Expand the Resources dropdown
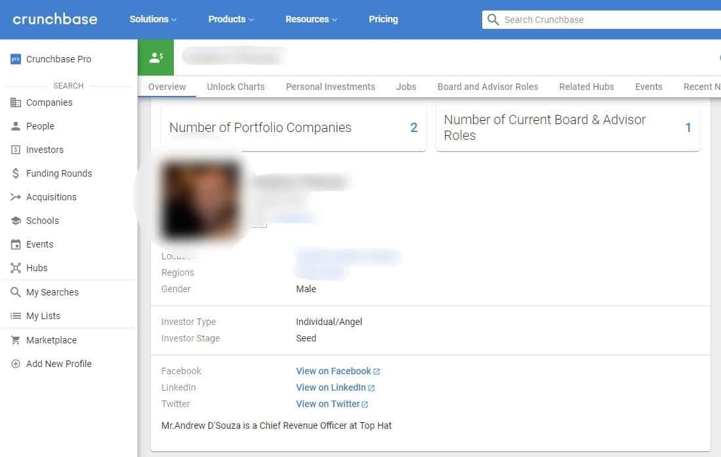The width and height of the screenshot is (721, 457). point(310,19)
